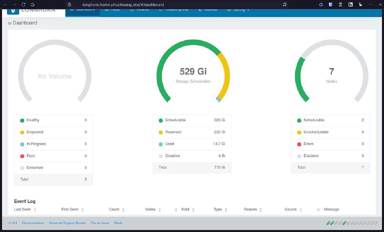Click the browser home icon
The height and width of the screenshot is (232, 384).
click(x=32, y=4)
